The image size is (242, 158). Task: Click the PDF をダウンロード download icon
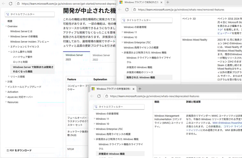[7, 150]
